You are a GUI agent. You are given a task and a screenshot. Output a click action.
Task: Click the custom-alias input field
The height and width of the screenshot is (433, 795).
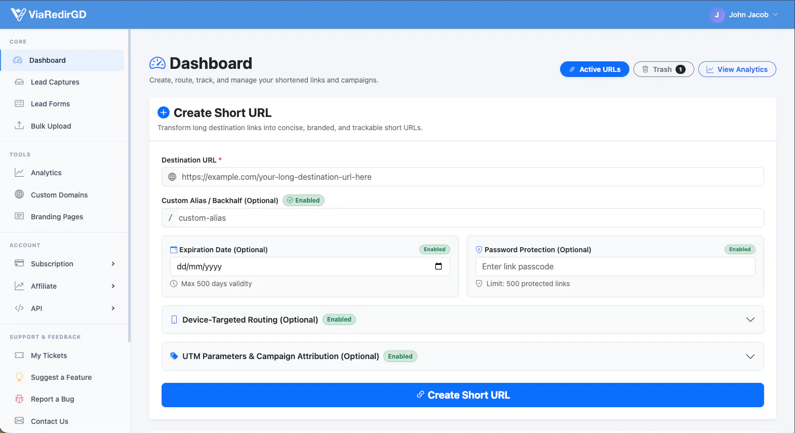tap(462, 218)
